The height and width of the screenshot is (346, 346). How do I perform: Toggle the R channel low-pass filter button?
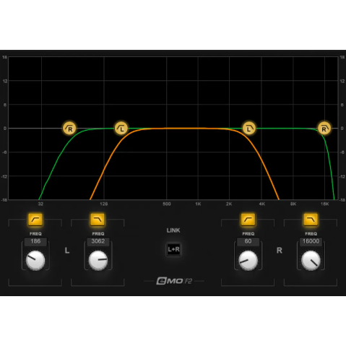tap(311, 220)
